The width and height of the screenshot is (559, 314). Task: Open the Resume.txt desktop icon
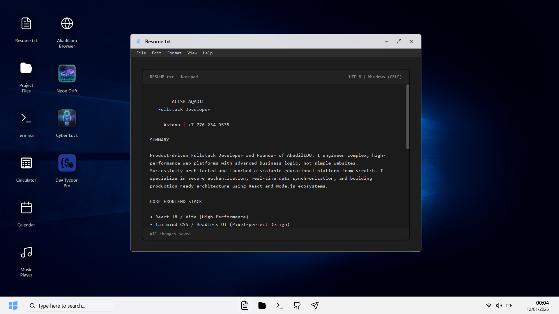tap(26, 29)
